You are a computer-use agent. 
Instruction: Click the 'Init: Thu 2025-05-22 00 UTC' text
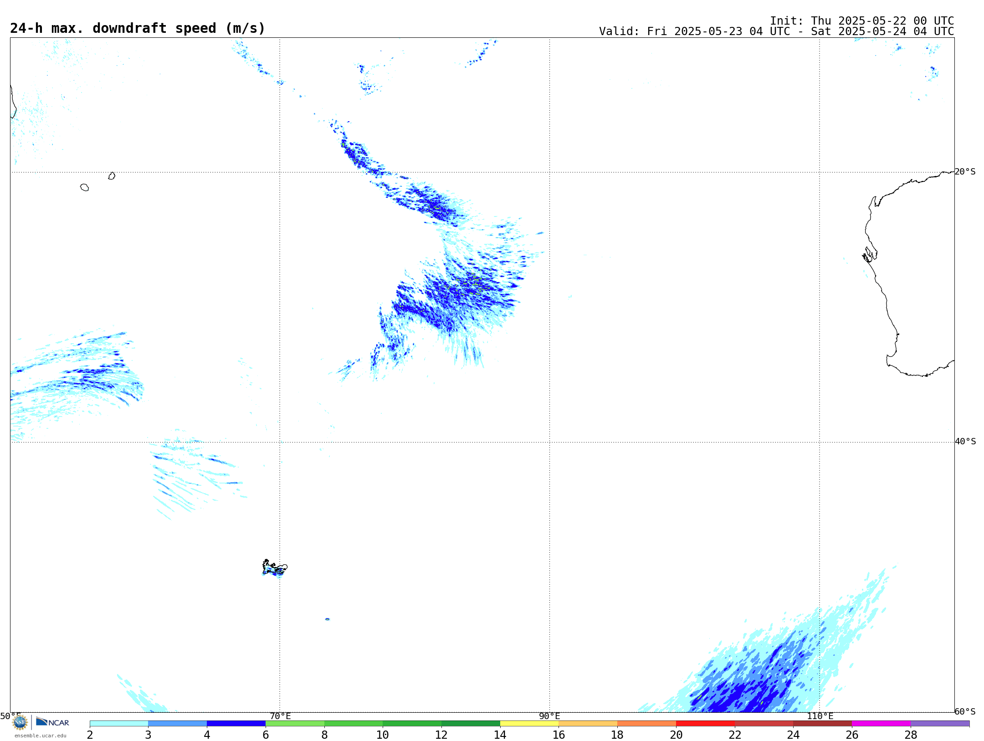coord(862,21)
